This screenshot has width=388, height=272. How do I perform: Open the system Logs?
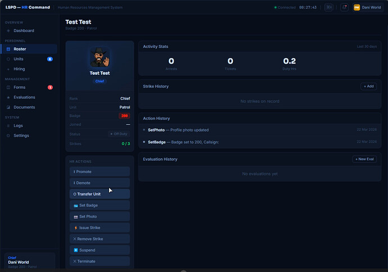pos(29,126)
